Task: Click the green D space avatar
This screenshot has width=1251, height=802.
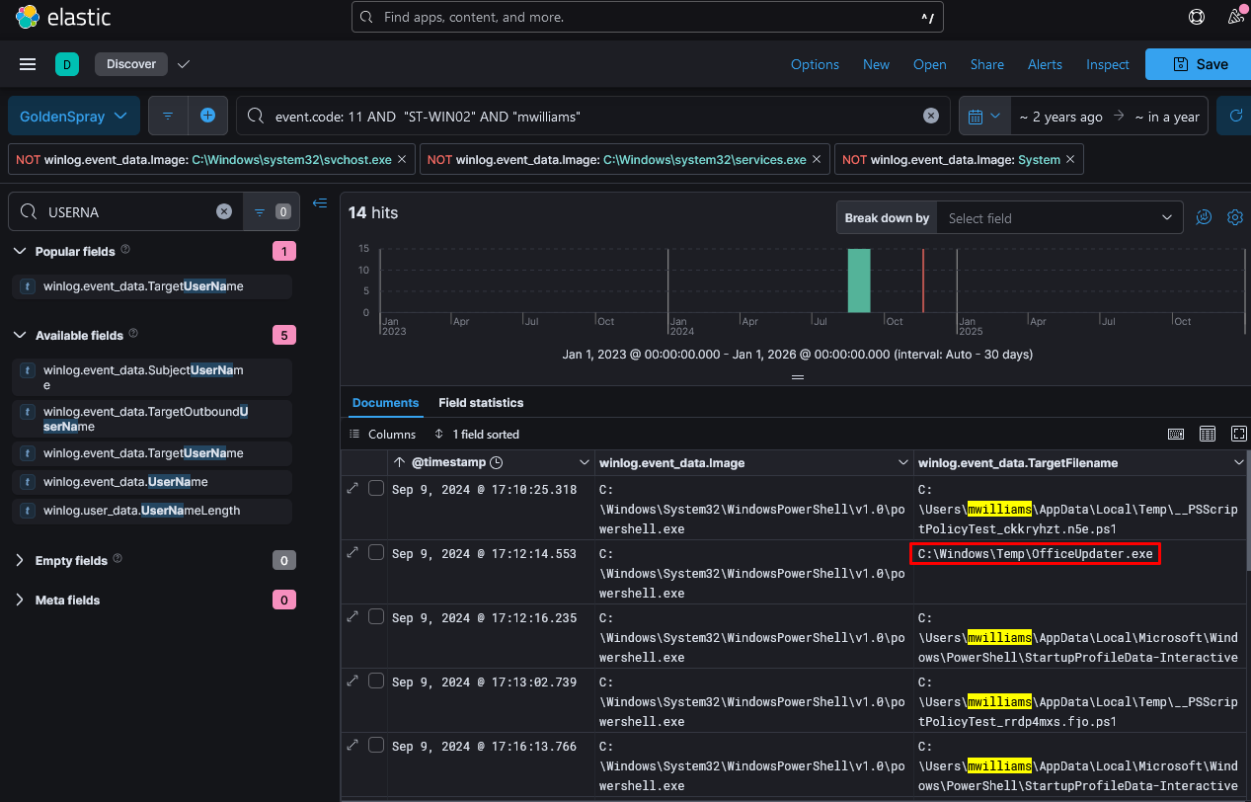Action: tap(66, 64)
